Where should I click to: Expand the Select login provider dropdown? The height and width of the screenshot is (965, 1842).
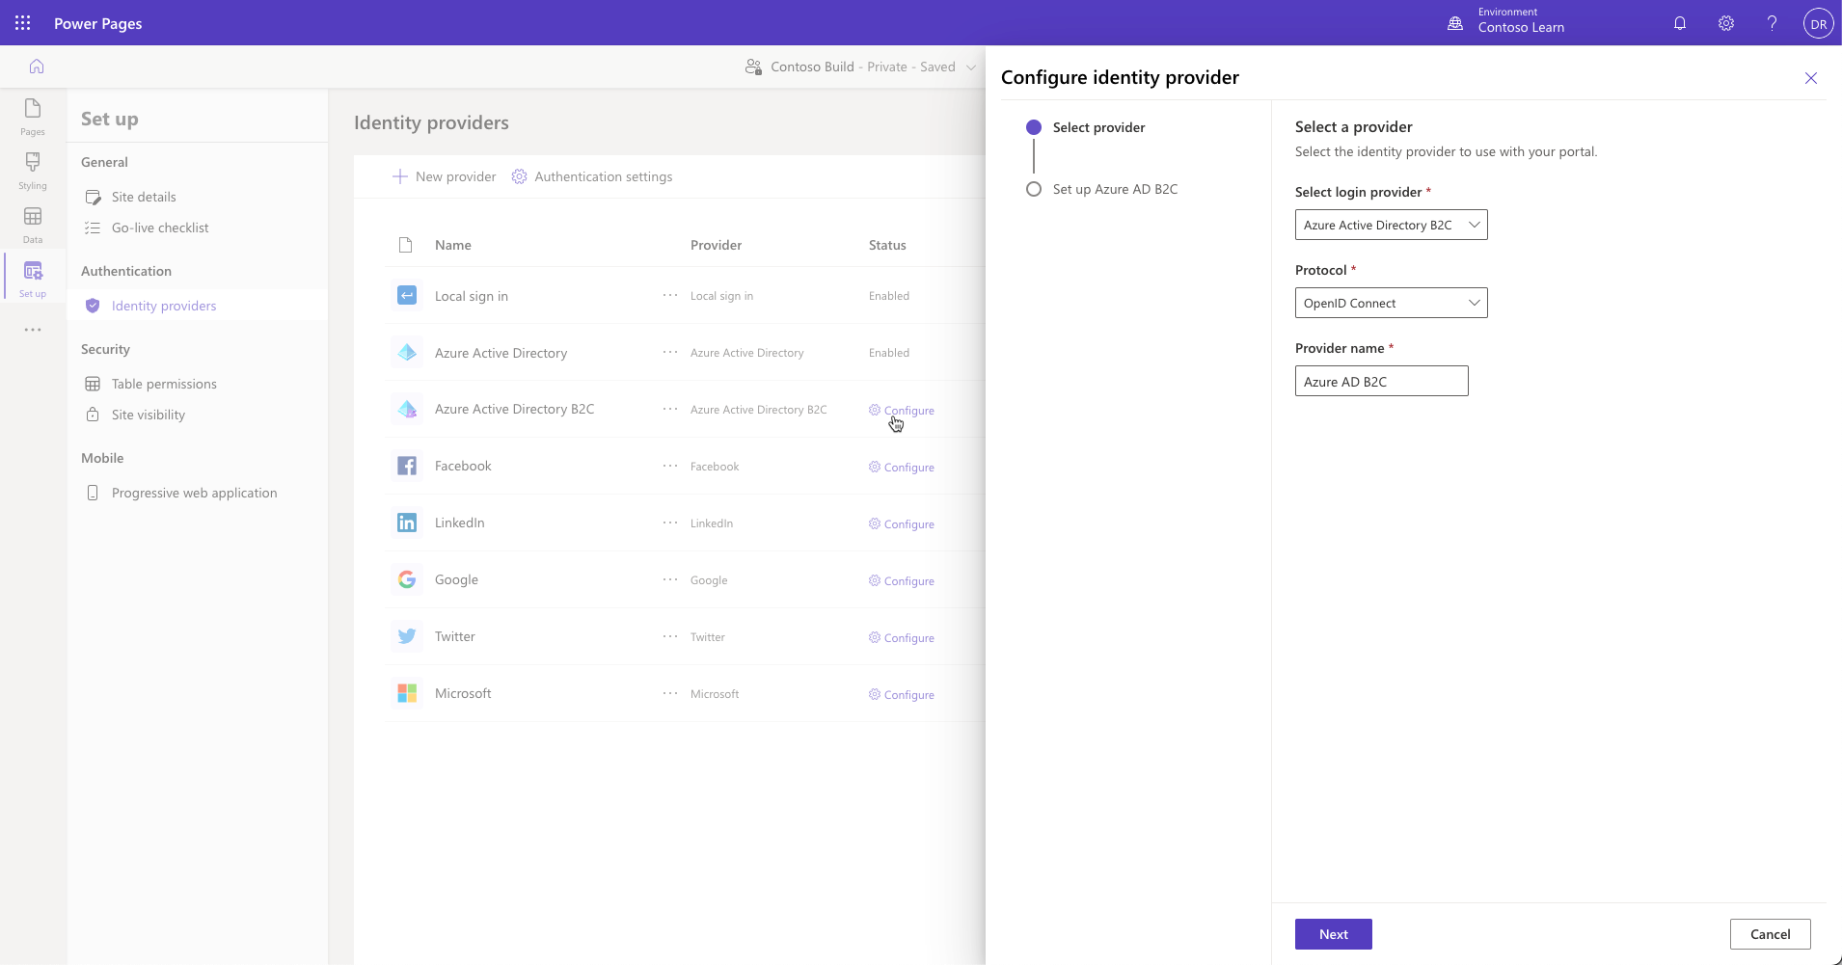(x=1391, y=225)
